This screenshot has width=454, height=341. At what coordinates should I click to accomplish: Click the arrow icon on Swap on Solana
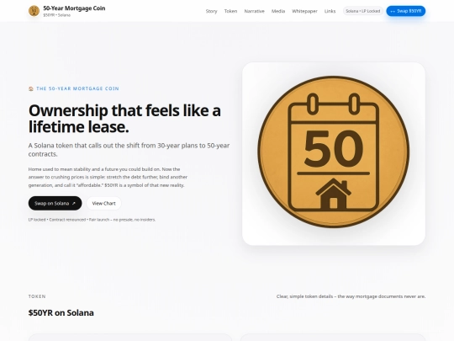[x=73, y=204]
